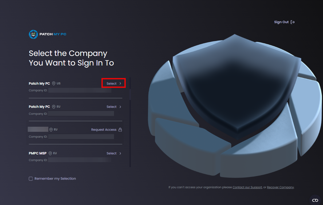Viewport: 323px width, 205px height.
Task: Click the location pin beside PMPC MSP
Action: 50,153
